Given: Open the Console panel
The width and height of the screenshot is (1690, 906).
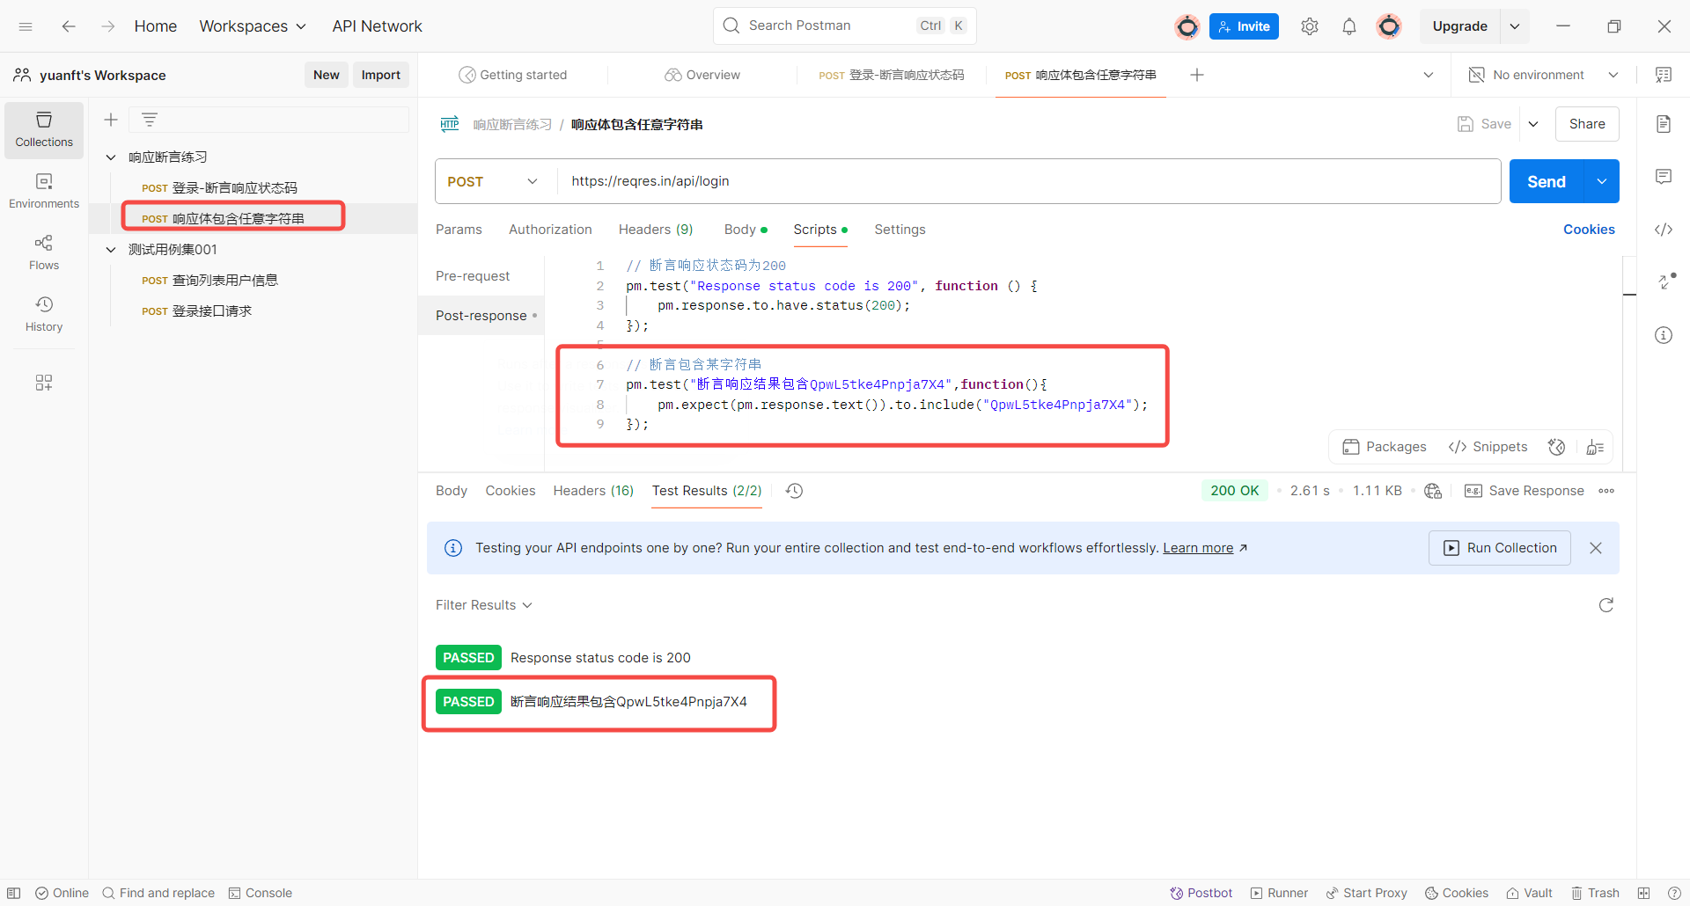Looking at the screenshot, I should (x=260, y=893).
